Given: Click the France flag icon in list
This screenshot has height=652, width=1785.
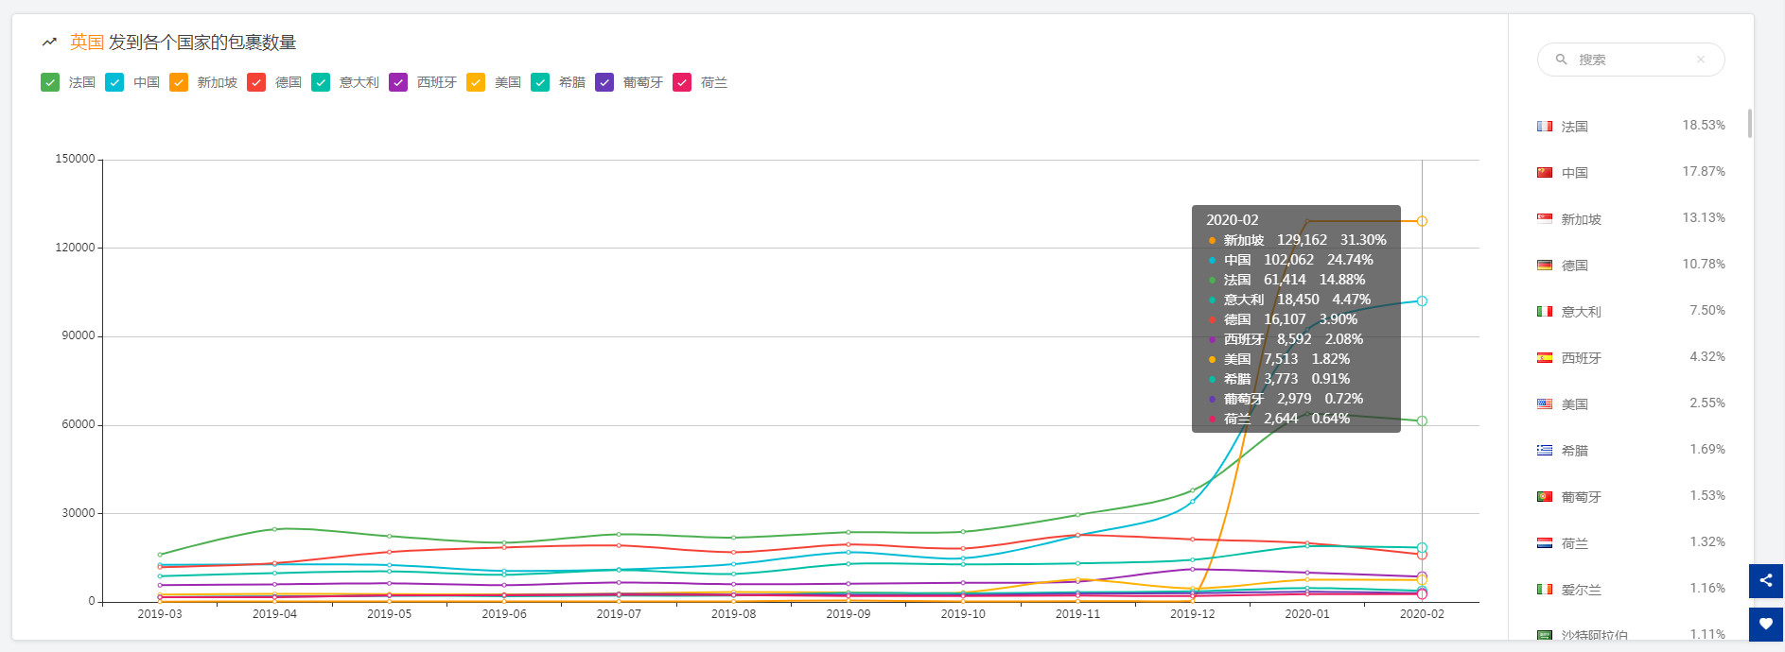Looking at the screenshot, I should point(1545,127).
